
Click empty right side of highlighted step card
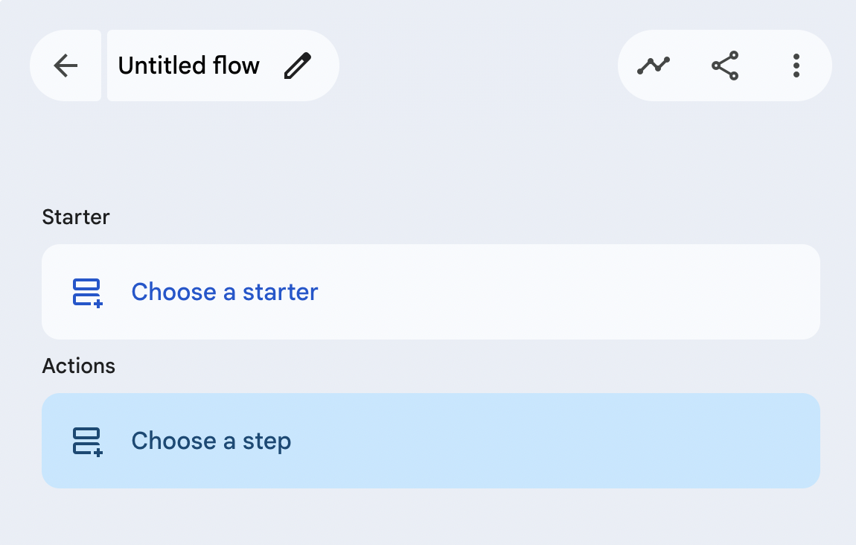pyautogui.click(x=633, y=441)
